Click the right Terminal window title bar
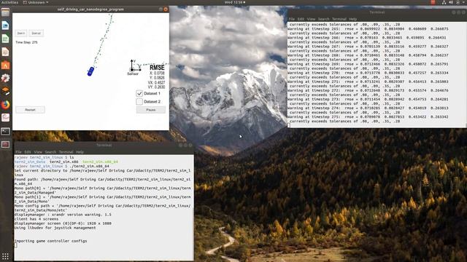 pos(377,12)
